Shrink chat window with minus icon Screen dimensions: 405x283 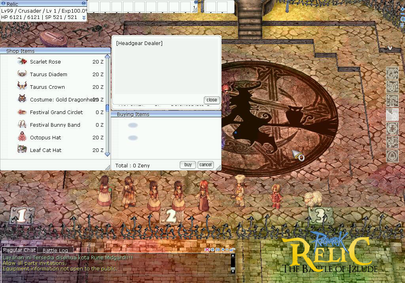[x=227, y=249]
